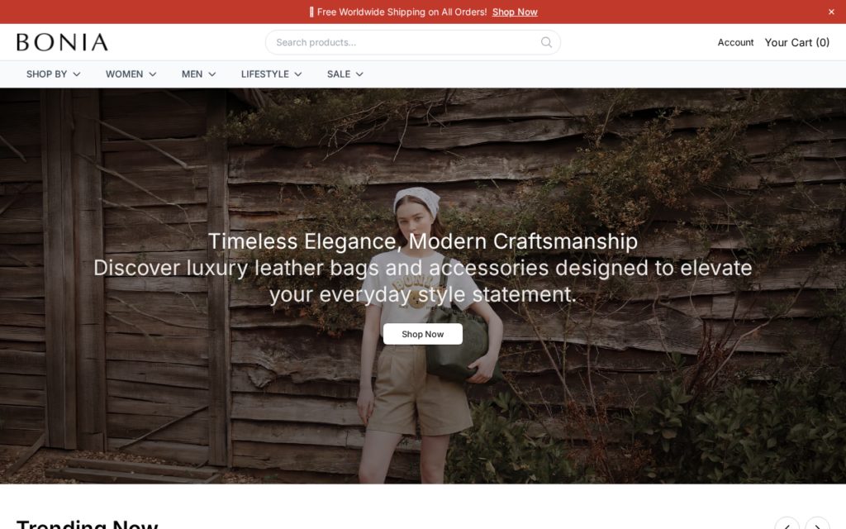Open Your Cart (0)
This screenshot has height=529, width=846.
point(797,42)
